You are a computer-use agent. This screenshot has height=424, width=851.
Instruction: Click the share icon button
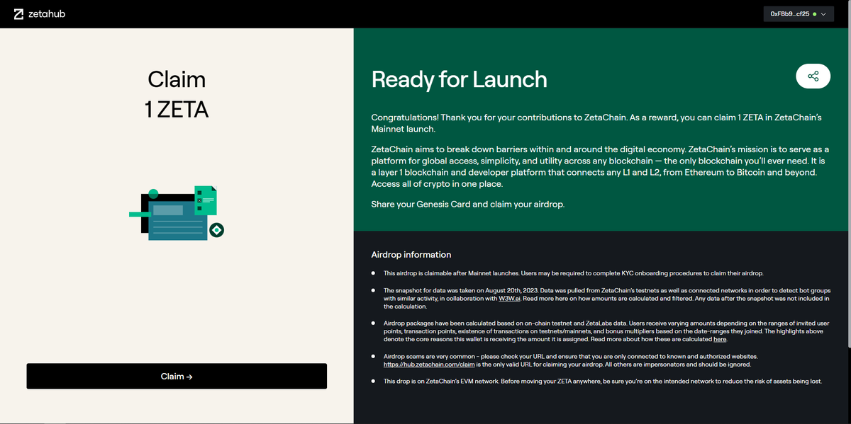pyautogui.click(x=813, y=76)
